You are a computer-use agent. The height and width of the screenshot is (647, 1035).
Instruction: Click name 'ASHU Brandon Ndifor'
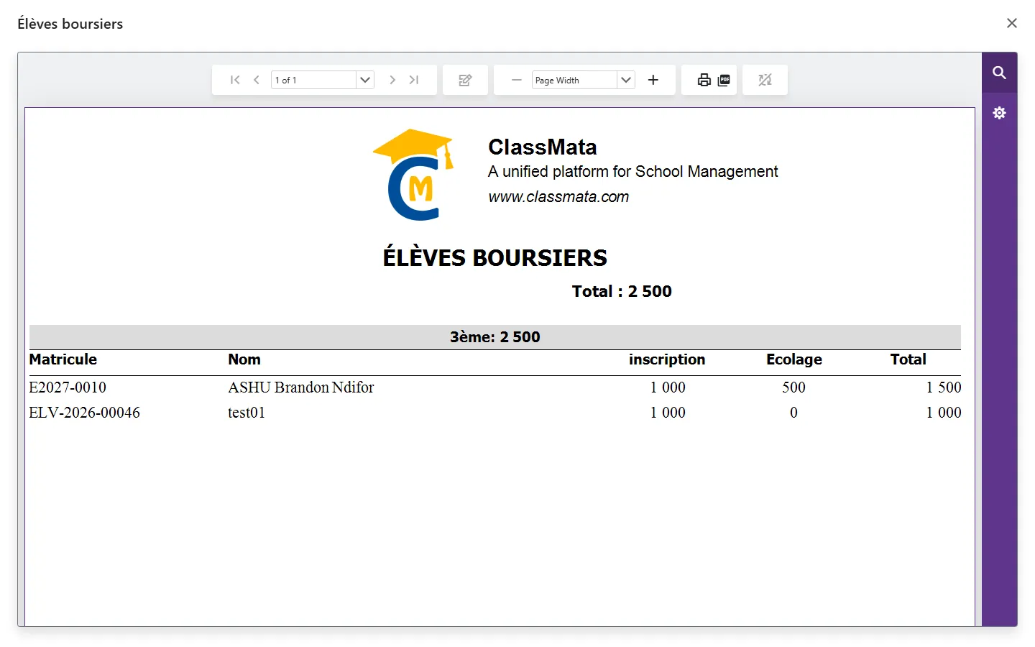(301, 387)
